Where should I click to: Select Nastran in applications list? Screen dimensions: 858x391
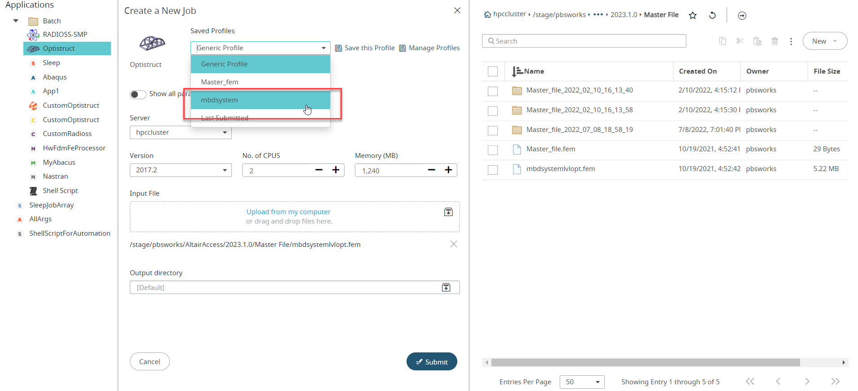[55, 176]
